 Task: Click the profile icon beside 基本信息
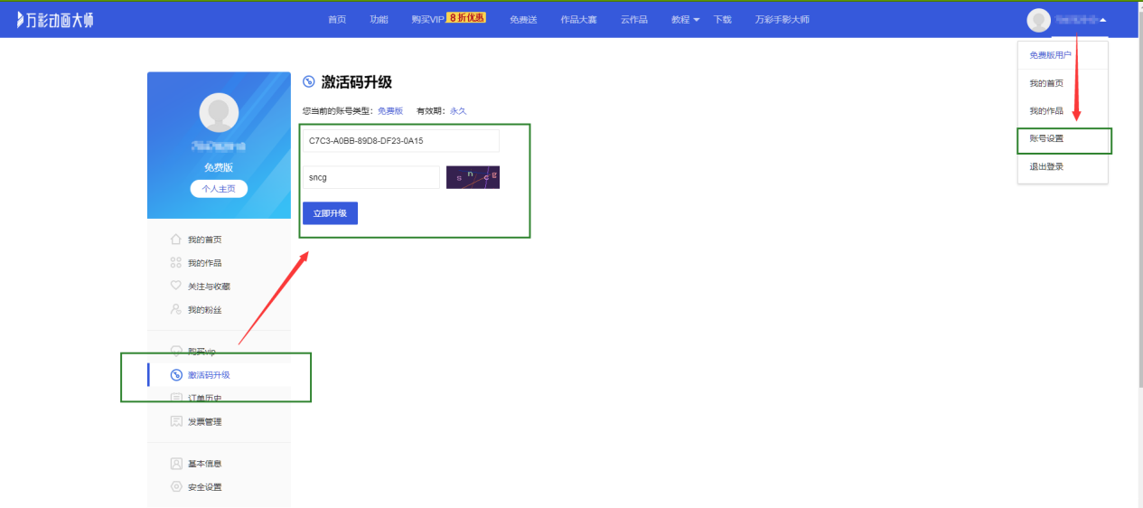176,464
